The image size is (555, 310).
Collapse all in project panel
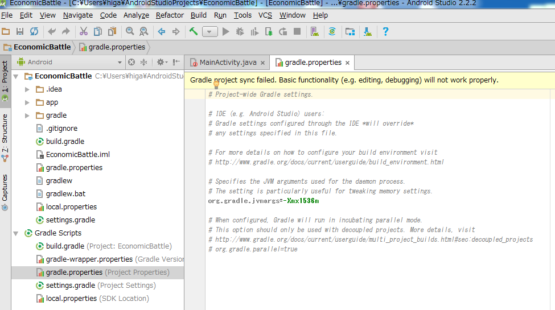(143, 62)
